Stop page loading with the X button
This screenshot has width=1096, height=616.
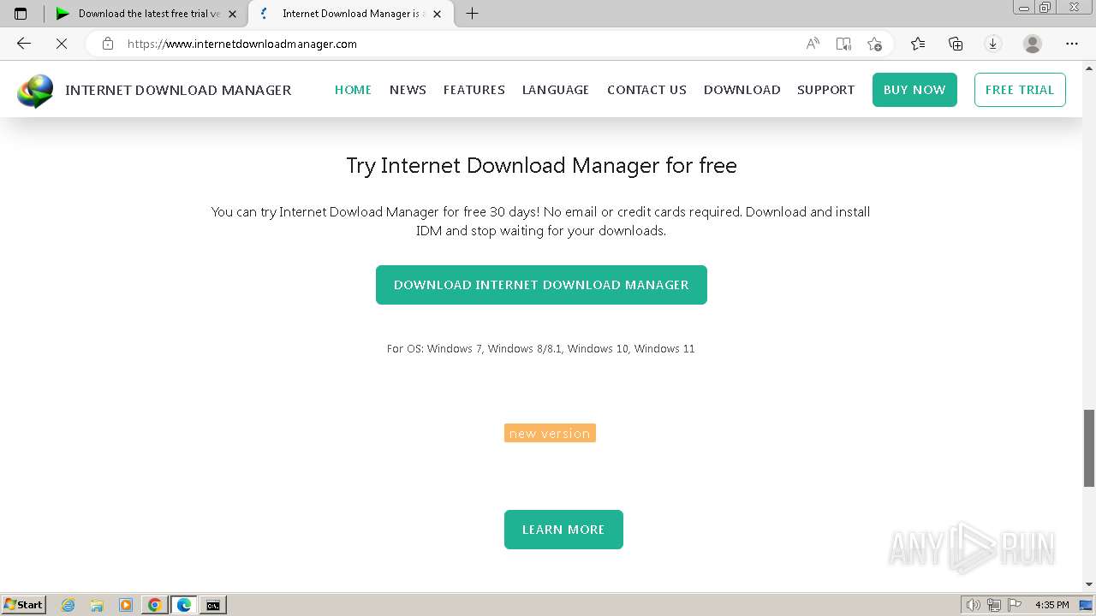tap(62, 44)
